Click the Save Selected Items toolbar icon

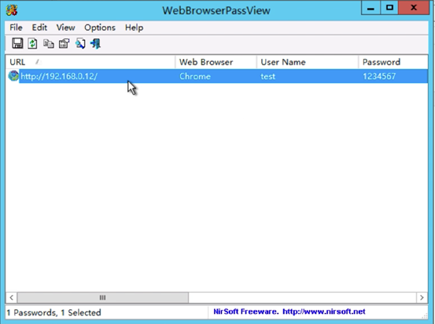[x=17, y=43]
